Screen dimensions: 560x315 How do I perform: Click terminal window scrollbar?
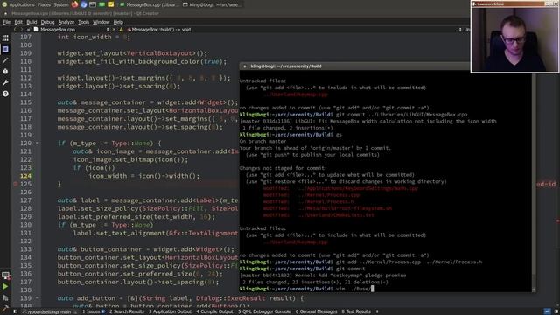(x=534, y=180)
